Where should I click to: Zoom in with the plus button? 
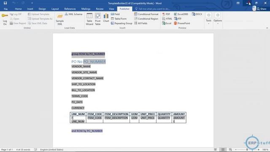(259, 149)
